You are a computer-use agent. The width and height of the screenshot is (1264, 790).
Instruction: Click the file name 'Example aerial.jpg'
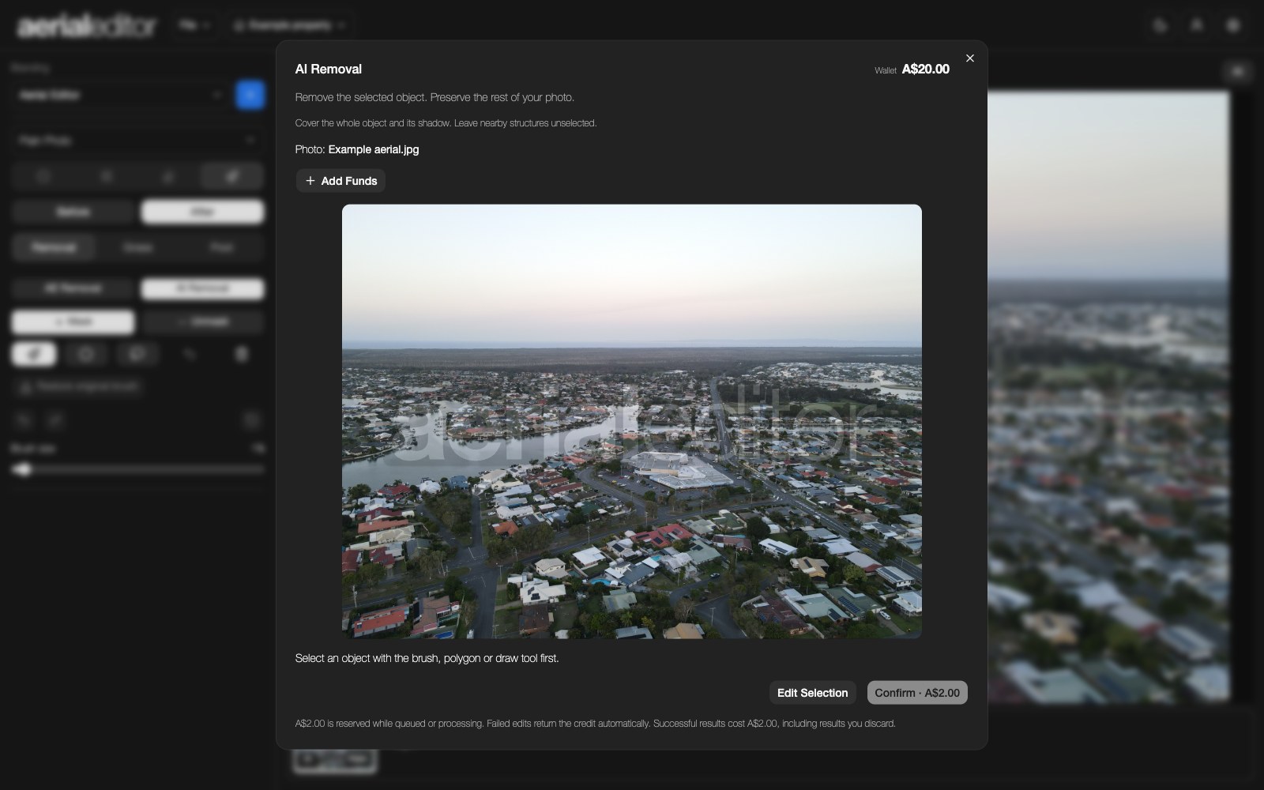point(374,149)
